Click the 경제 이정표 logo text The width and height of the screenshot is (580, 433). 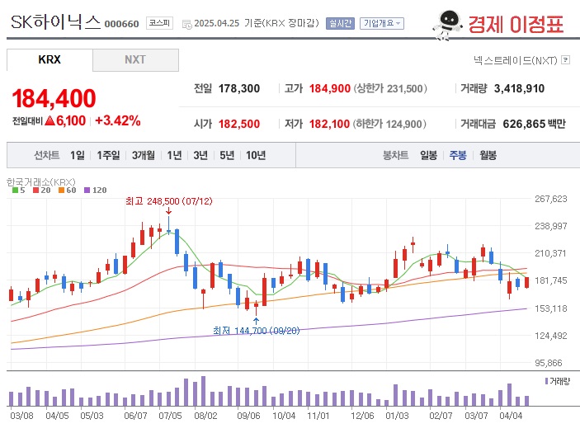[516, 25]
